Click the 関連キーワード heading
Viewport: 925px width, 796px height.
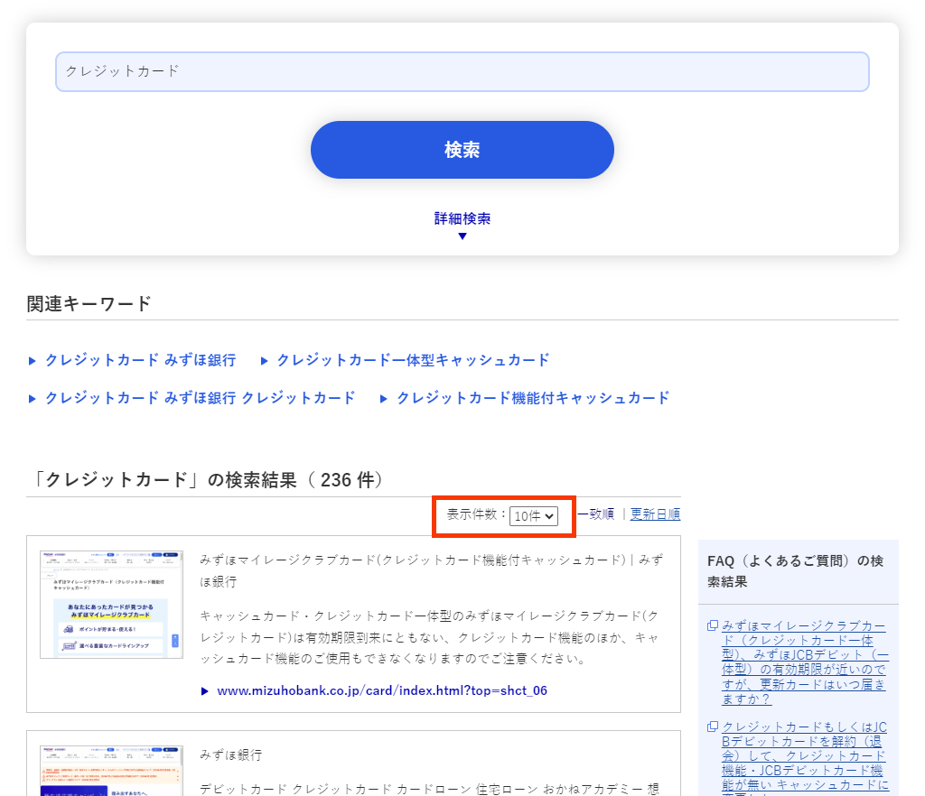89,303
